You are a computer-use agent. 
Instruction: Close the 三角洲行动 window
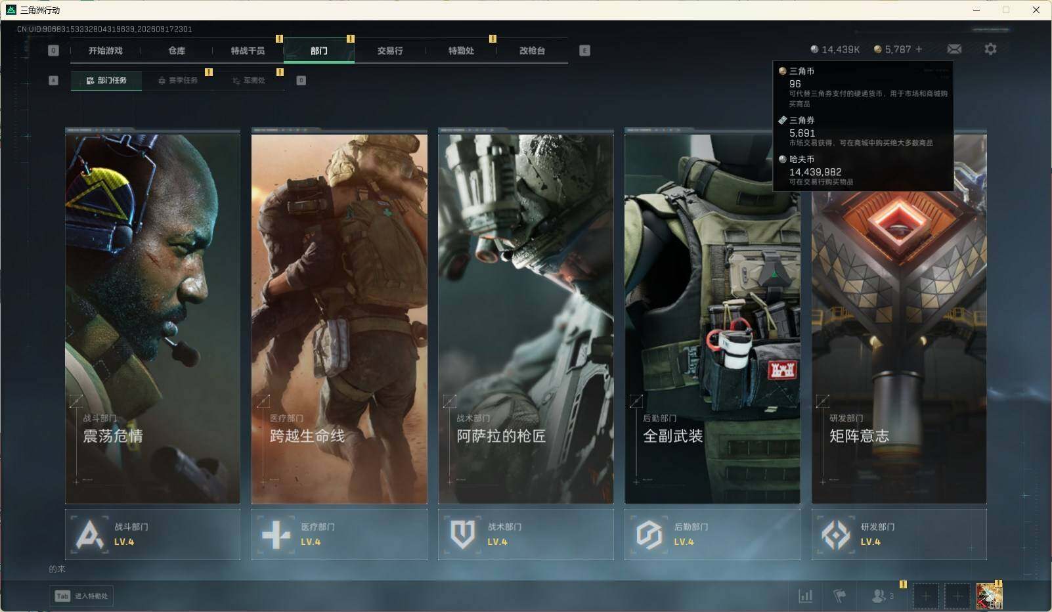coord(1036,10)
